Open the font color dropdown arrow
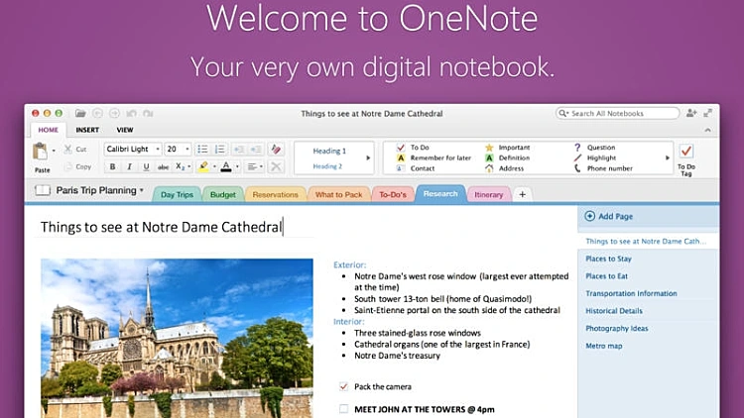This screenshot has width=744, height=418. (x=237, y=166)
